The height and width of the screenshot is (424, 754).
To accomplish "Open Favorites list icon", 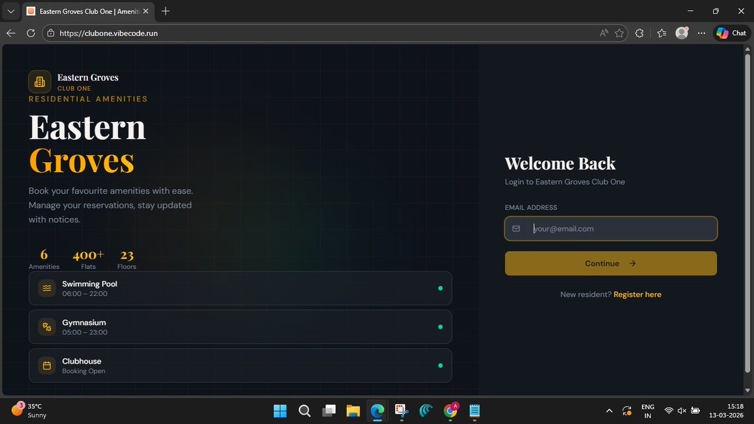I will tap(662, 33).
